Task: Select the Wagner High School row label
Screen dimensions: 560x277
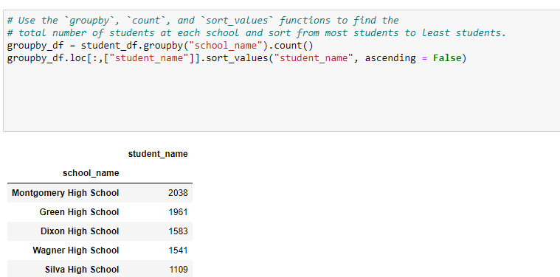Action: tap(76, 250)
